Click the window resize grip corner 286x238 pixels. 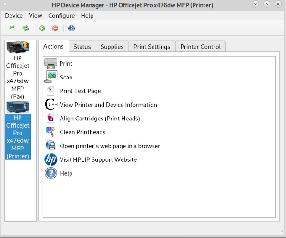281,232
